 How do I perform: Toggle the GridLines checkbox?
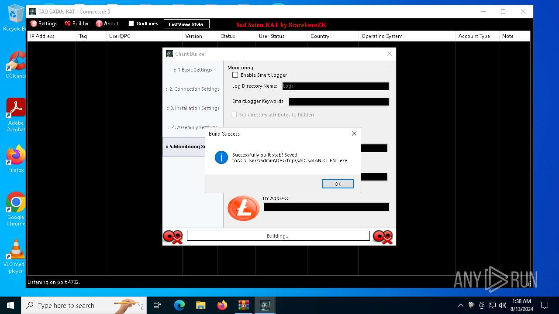click(x=131, y=24)
